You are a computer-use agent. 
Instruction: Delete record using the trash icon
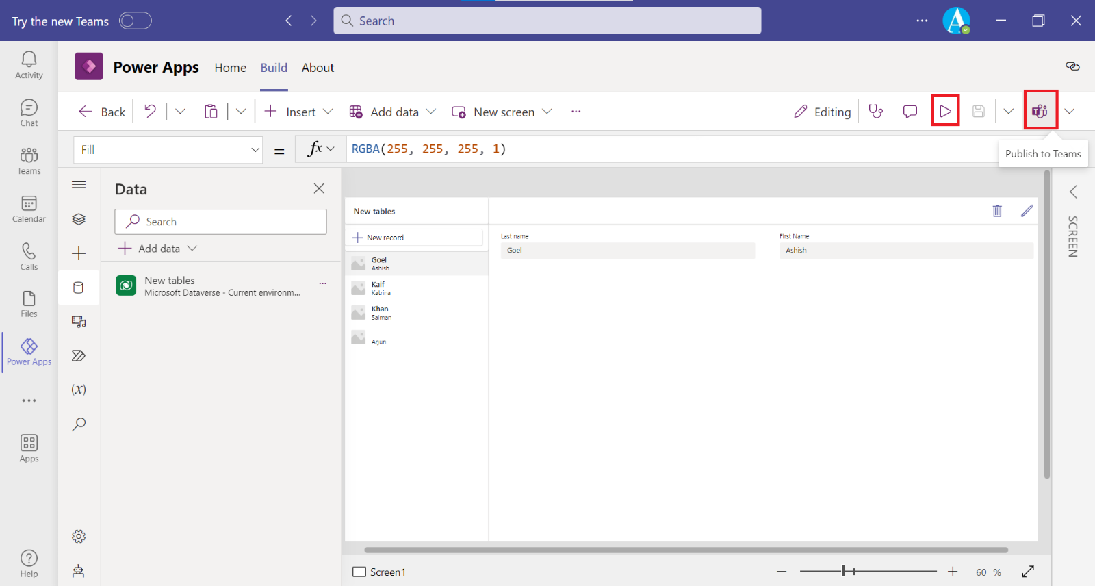click(997, 211)
